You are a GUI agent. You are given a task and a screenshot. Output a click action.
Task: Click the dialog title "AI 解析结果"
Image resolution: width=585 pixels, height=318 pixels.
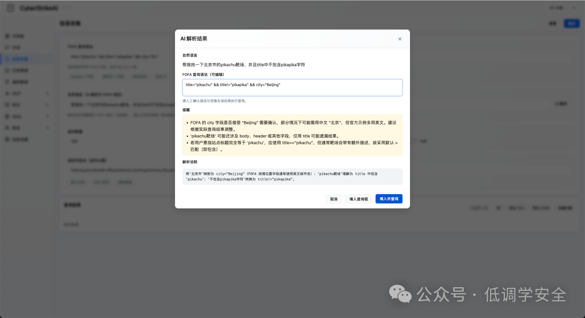pyautogui.click(x=193, y=39)
